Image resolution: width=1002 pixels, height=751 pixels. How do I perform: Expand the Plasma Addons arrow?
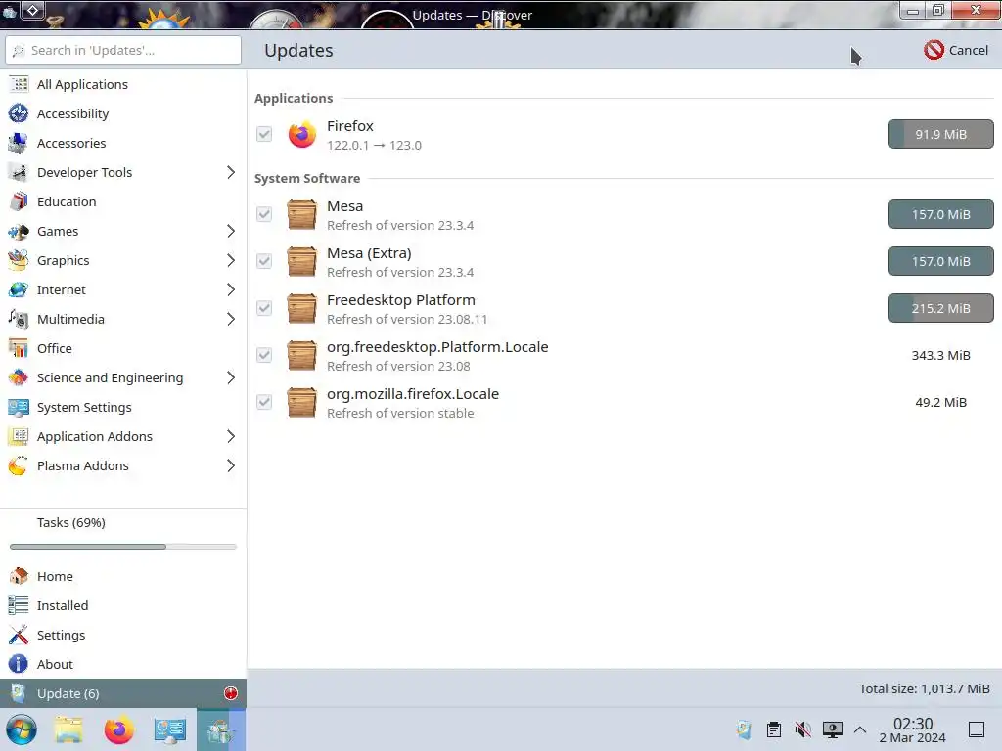231,466
